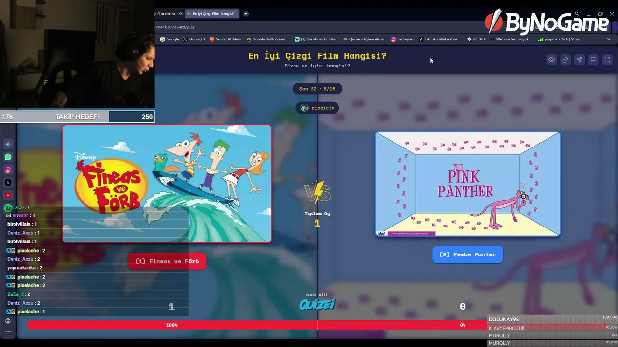Open the 'Suno | AI Music' bookmark
Screen dimensions: 618x347
click(x=226, y=39)
